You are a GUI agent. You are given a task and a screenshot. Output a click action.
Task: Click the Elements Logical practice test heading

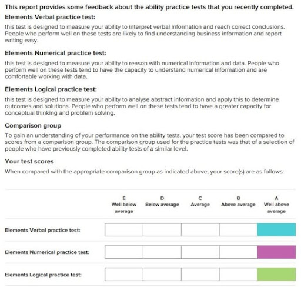click(51, 89)
